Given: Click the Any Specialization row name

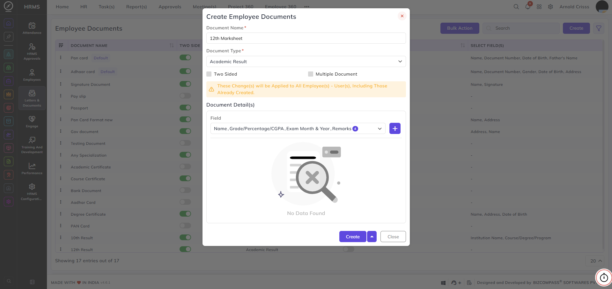Looking at the screenshot, I should point(89,155).
